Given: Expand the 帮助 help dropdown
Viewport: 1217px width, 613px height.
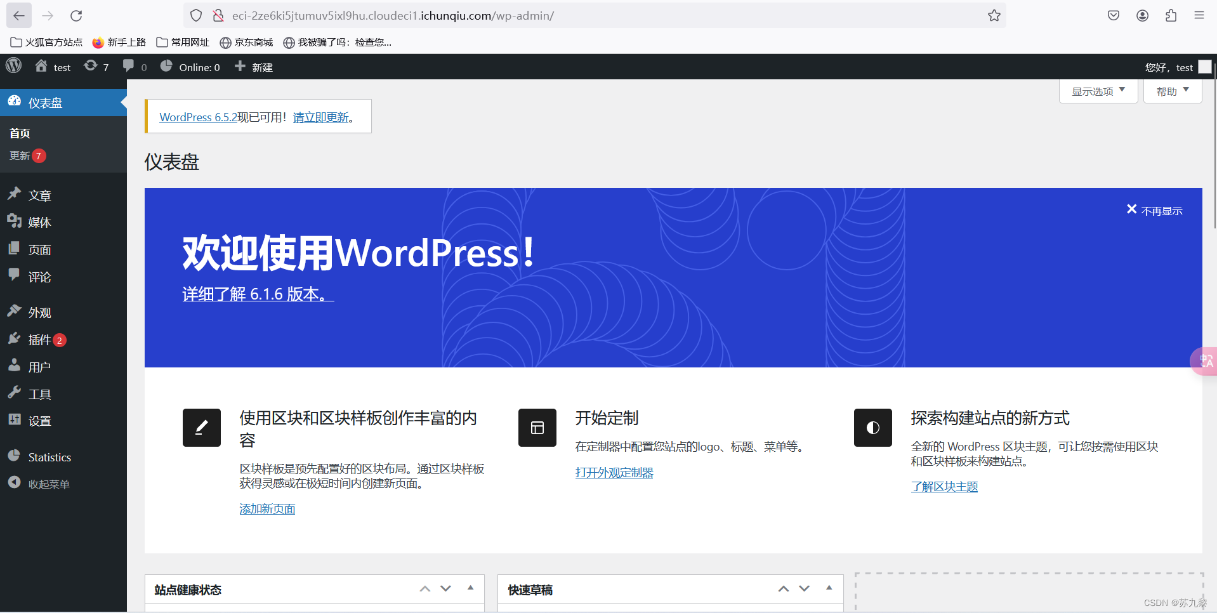Looking at the screenshot, I should [1173, 91].
